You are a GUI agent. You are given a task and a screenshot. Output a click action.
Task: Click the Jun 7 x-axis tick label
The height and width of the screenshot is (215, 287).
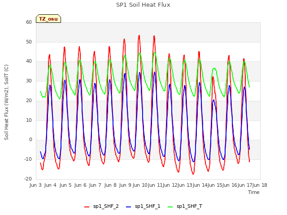95,185
